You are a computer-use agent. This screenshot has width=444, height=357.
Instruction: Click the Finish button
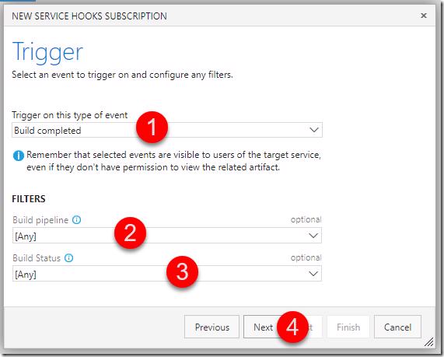(x=348, y=327)
